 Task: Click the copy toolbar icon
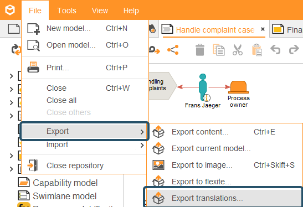coord(219,50)
